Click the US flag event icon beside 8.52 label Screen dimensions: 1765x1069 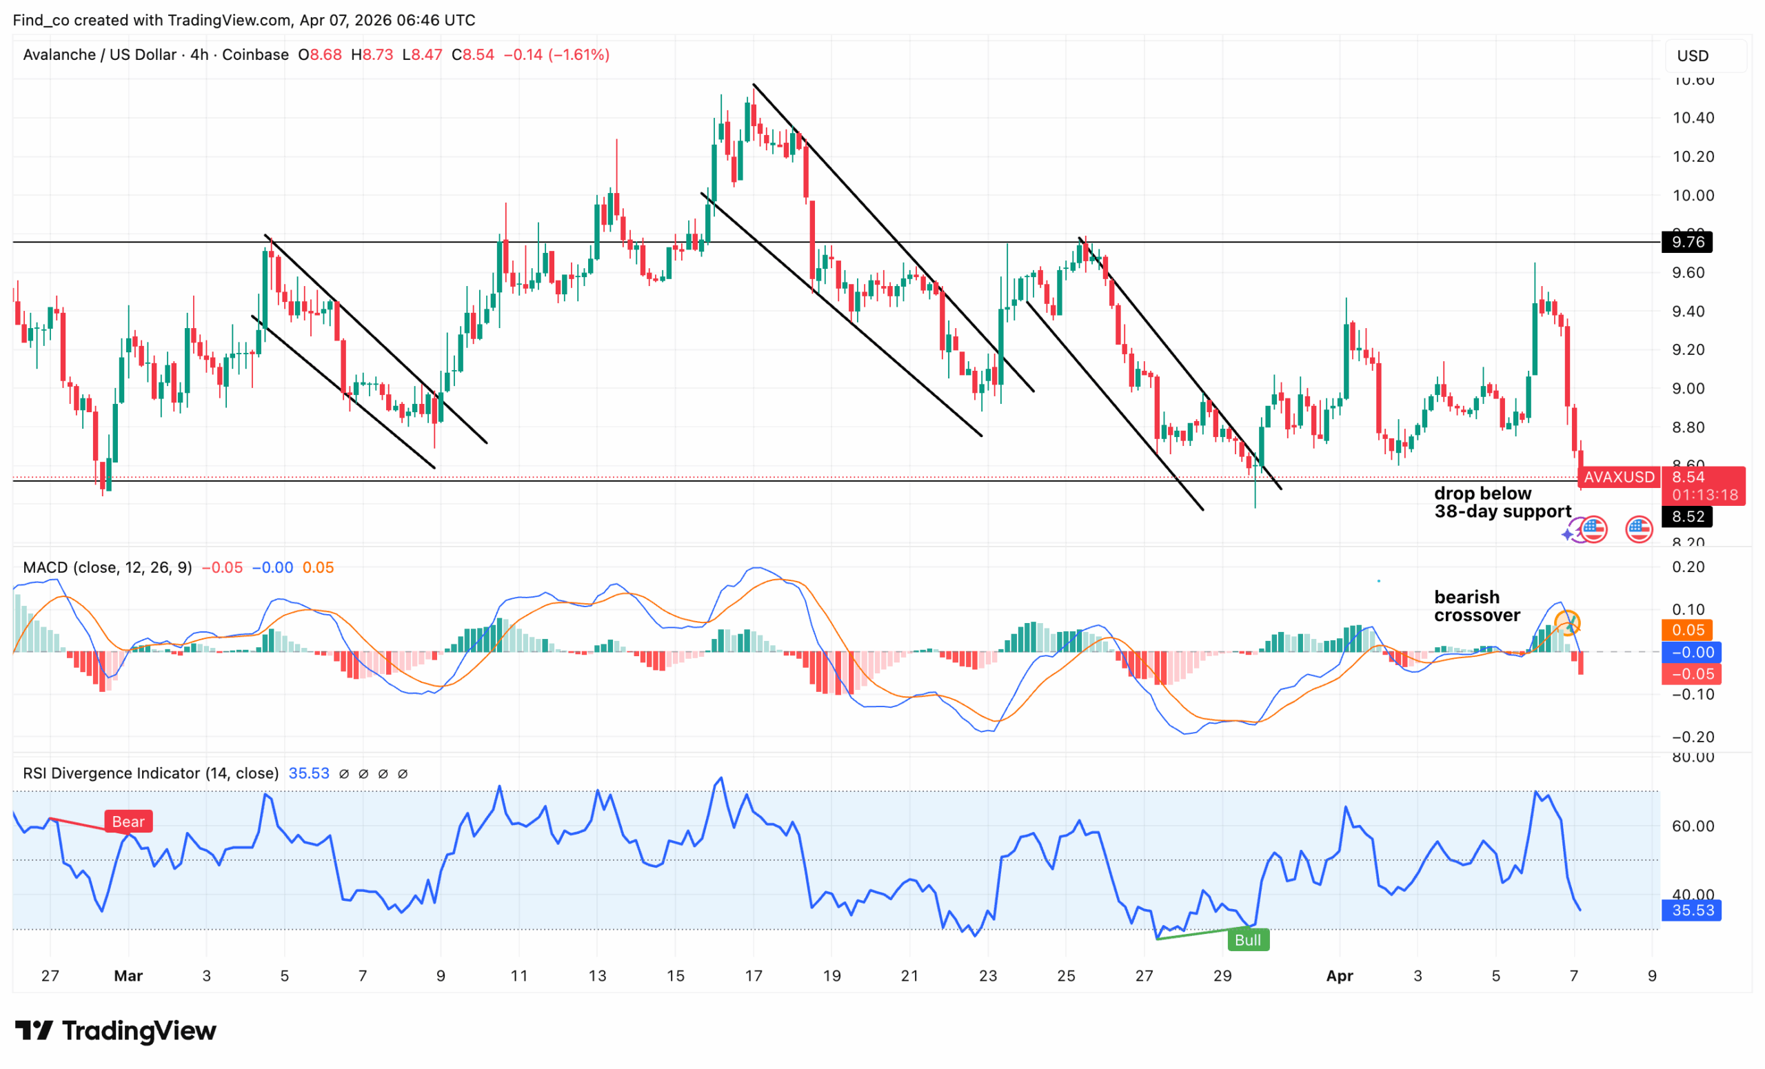tap(1639, 530)
